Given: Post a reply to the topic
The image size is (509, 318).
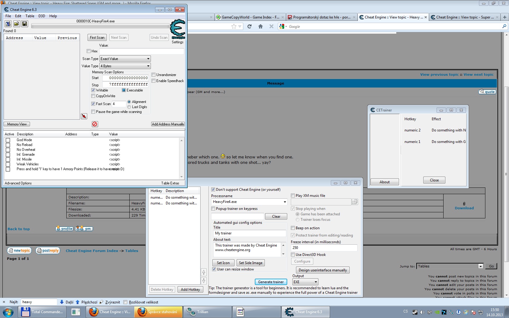Looking at the screenshot, I should [48, 250].
